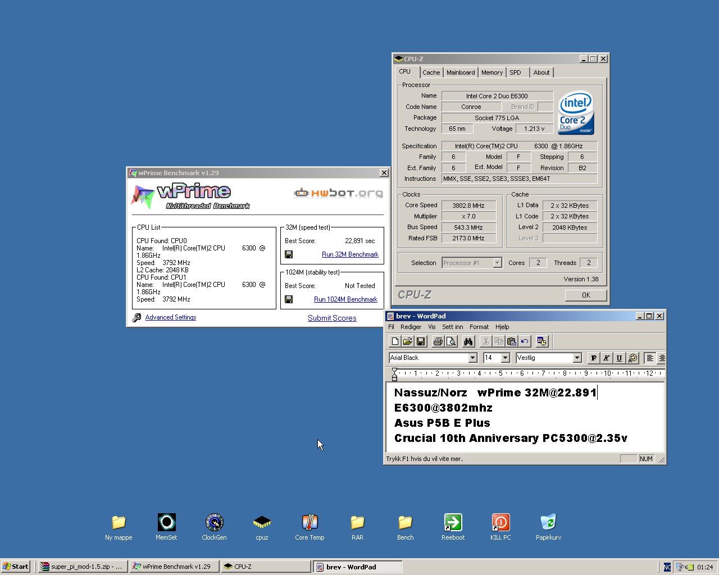Click the Reeboot desktop shortcut
The height and width of the screenshot is (575, 719).
click(x=453, y=527)
